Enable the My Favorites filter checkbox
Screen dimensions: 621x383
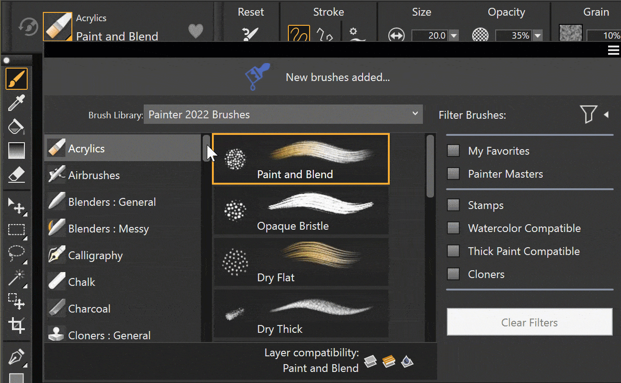(x=453, y=151)
